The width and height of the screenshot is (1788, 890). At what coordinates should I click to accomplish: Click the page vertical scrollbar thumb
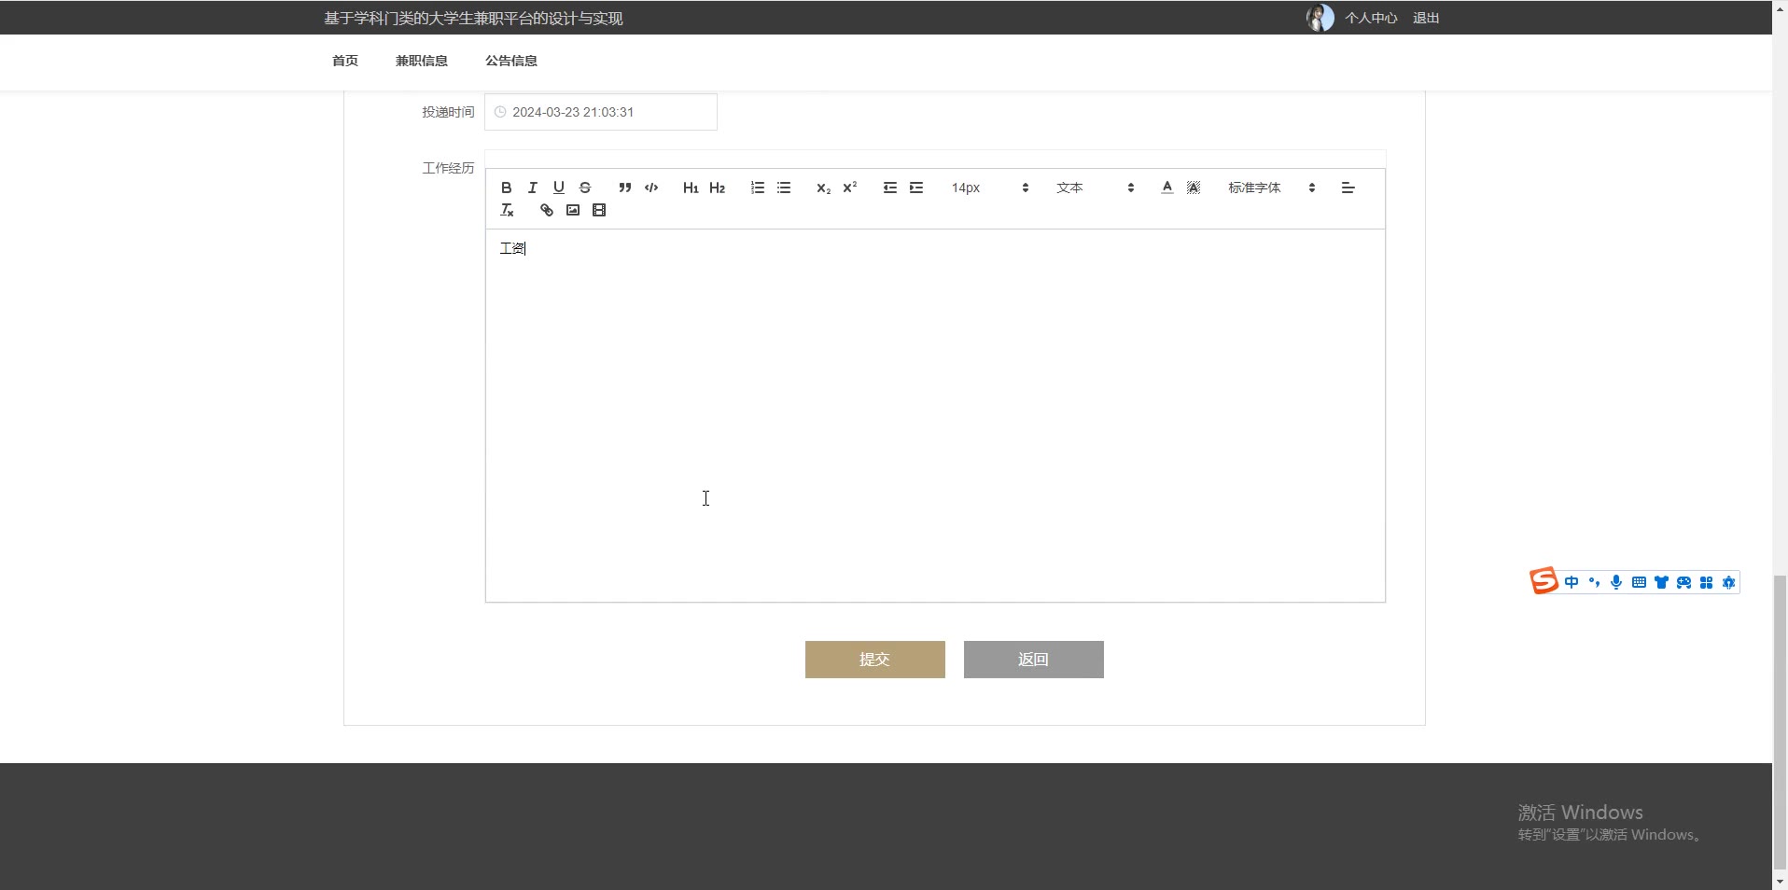[x=1780, y=721]
